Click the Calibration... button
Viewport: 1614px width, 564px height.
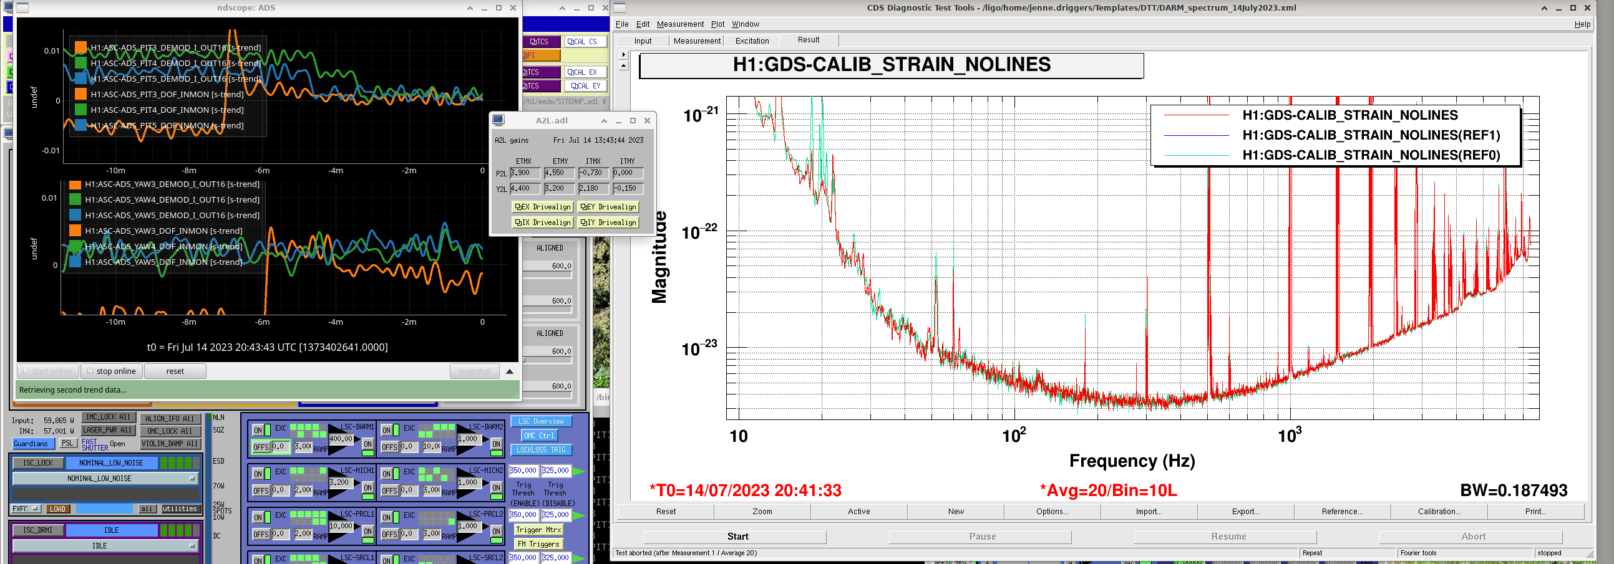click(x=1439, y=512)
